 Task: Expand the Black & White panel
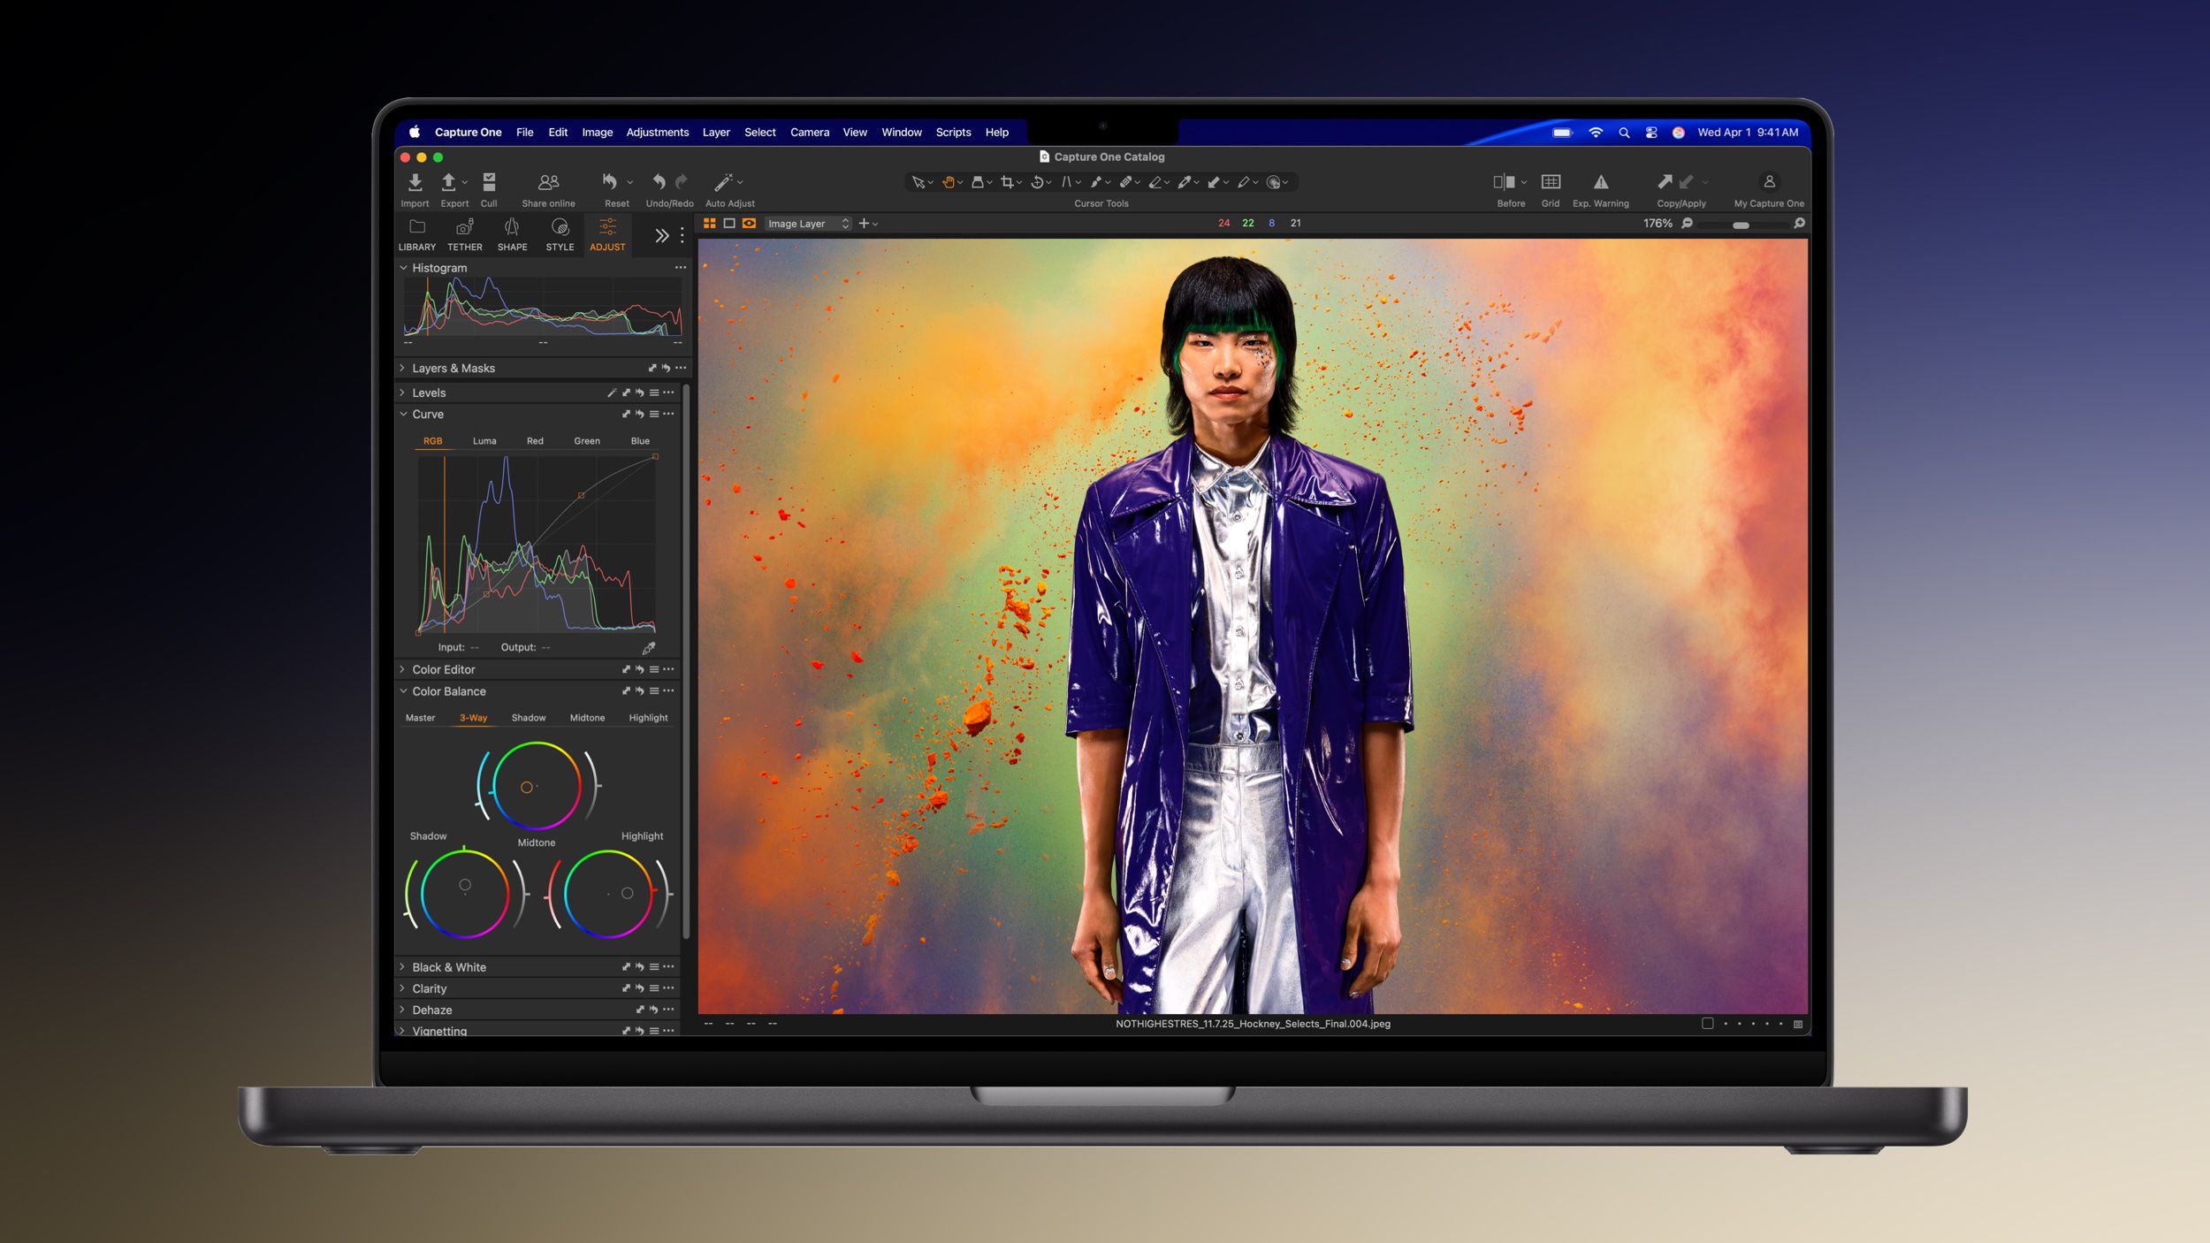(403, 967)
